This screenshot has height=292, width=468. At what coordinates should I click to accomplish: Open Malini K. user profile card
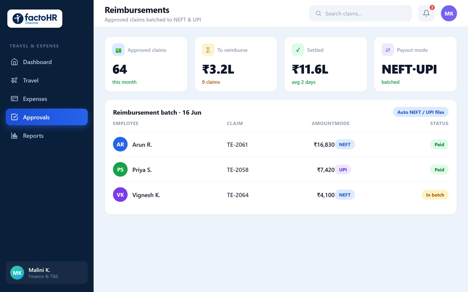(x=47, y=273)
